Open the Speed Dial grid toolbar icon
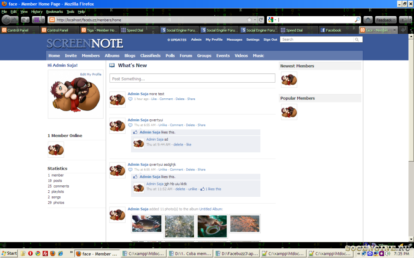The image size is (414, 258). click(x=36, y=20)
